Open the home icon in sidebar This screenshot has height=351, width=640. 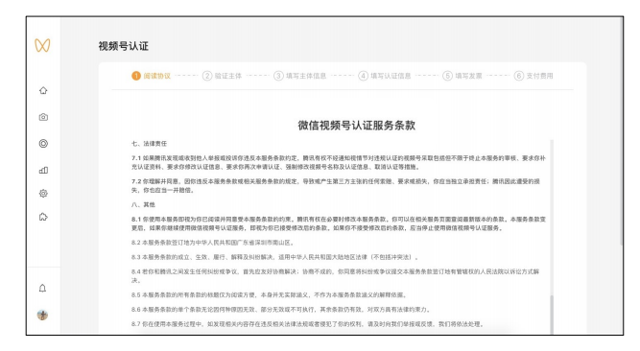(x=43, y=90)
